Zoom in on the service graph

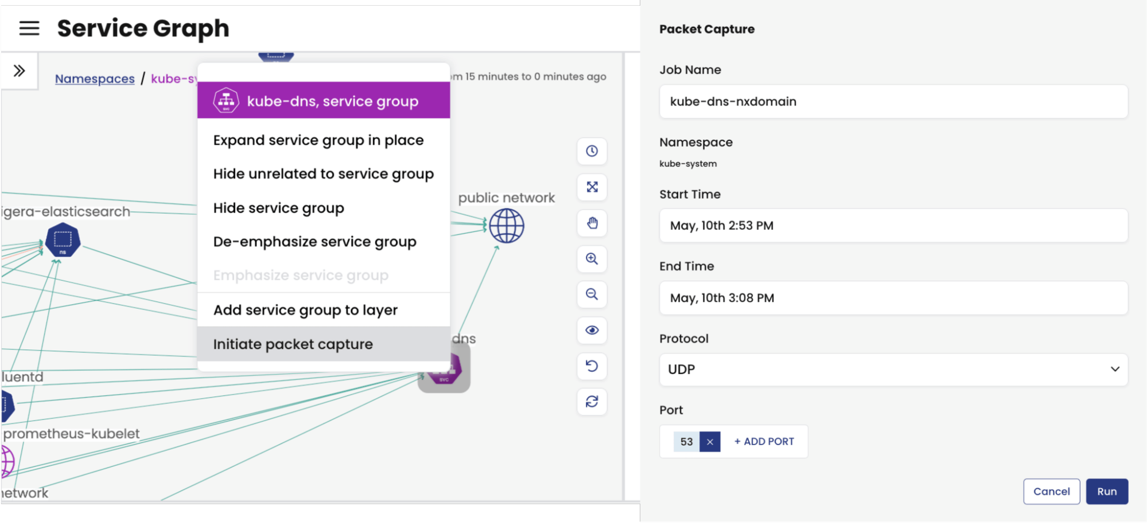tap(592, 258)
